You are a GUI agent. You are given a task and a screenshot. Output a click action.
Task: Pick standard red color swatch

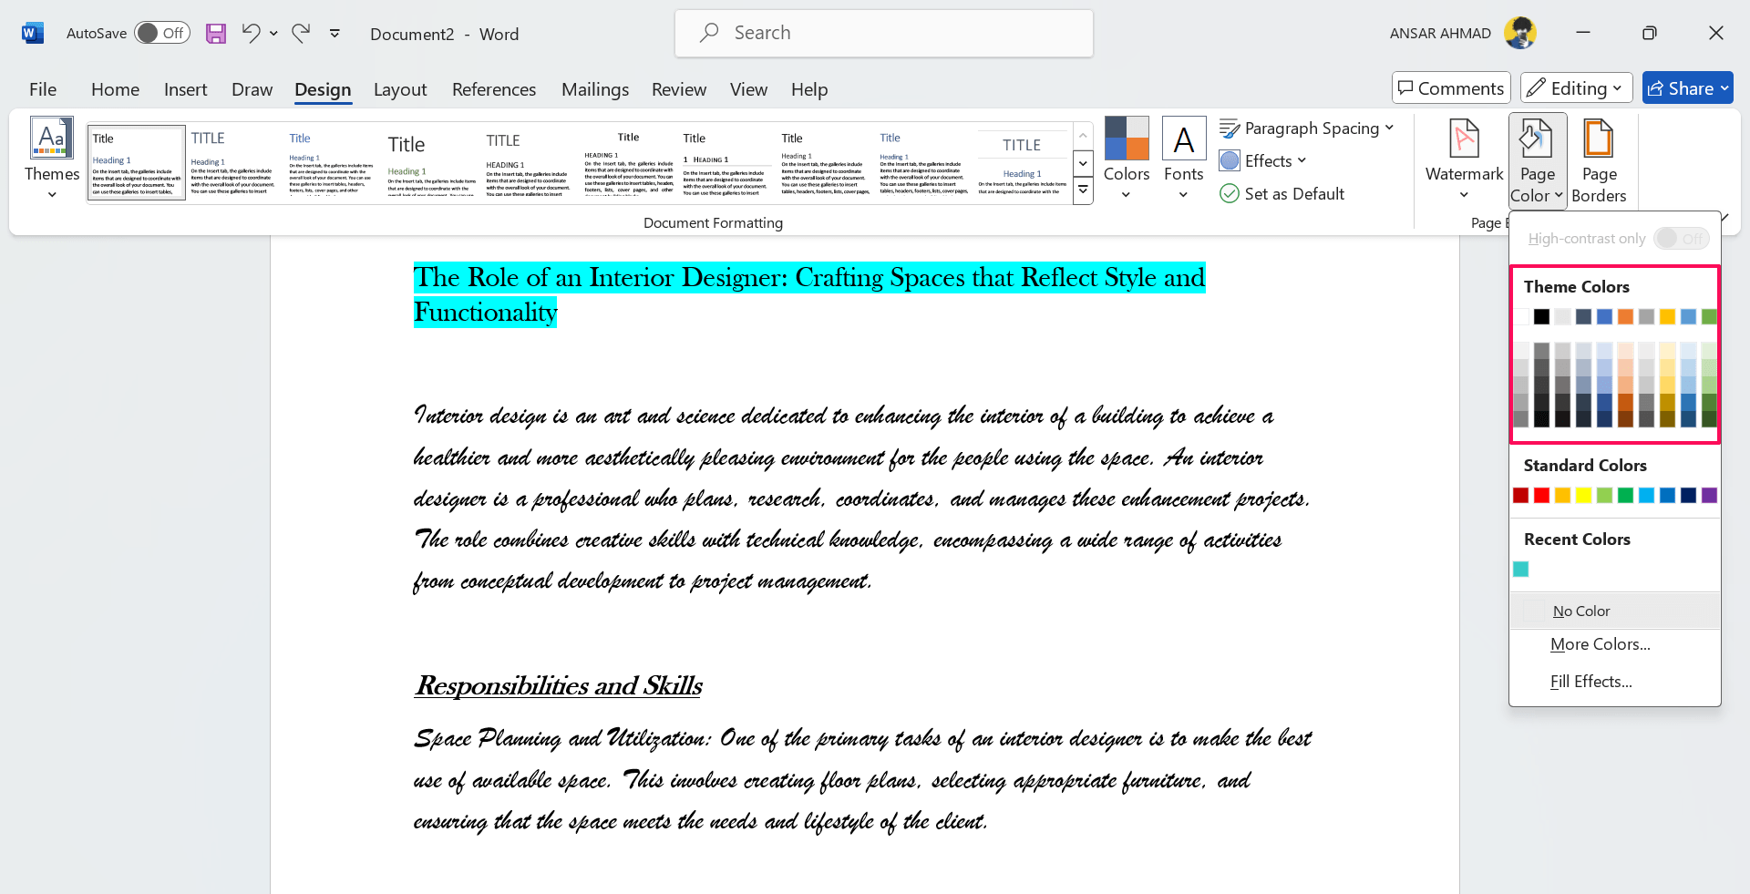pos(1541,495)
